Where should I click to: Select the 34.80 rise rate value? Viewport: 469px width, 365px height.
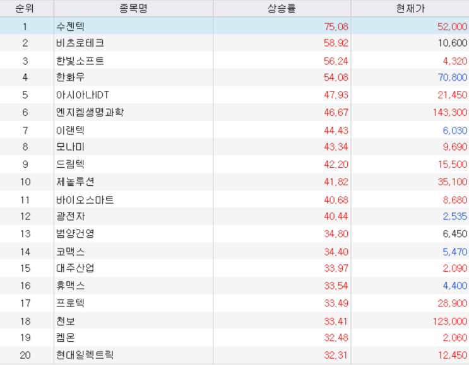[x=336, y=233]
